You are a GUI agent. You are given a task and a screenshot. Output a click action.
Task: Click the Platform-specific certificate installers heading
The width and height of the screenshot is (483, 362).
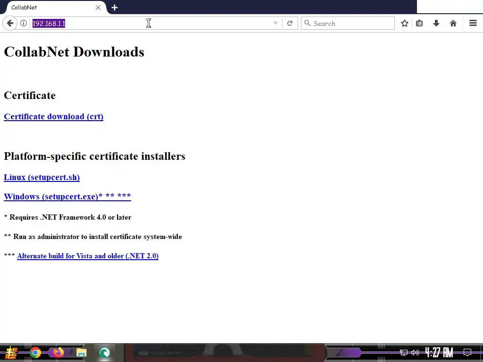click(94, 156)
